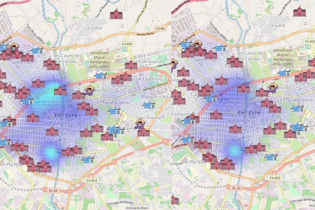Click left map's blue building below UMH label

click(x=101, y=75)
